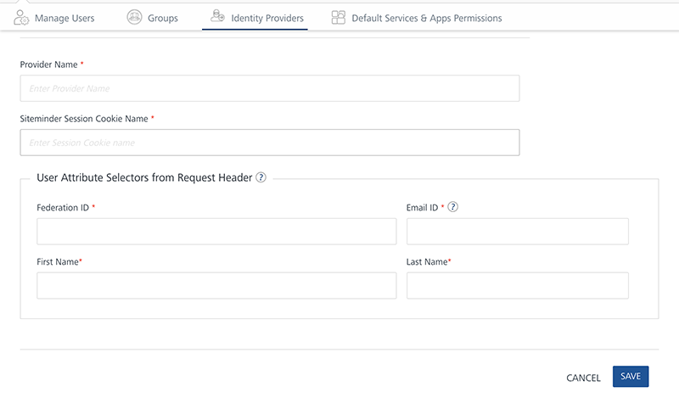Click the blue SAVE button
The image size is (679, 420).
click(631, 377)
